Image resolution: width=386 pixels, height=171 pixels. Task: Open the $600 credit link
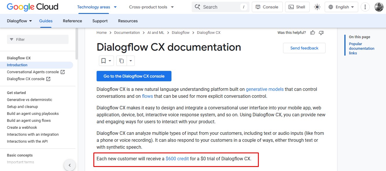[x=177, y=159]
